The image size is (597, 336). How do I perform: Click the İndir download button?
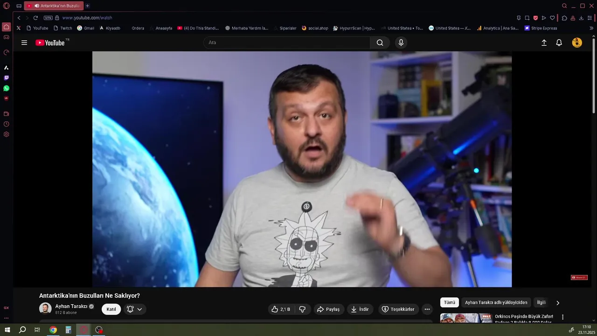[x=360, y=309]
